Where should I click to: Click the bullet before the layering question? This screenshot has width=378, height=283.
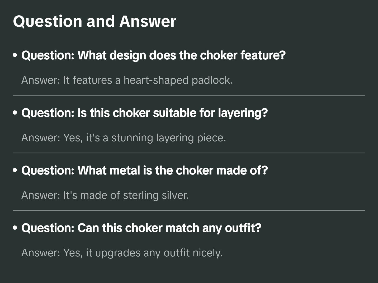[15, 113]
